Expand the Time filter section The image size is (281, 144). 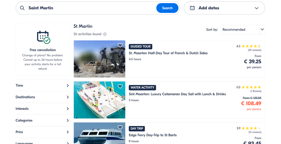(43, 85)
